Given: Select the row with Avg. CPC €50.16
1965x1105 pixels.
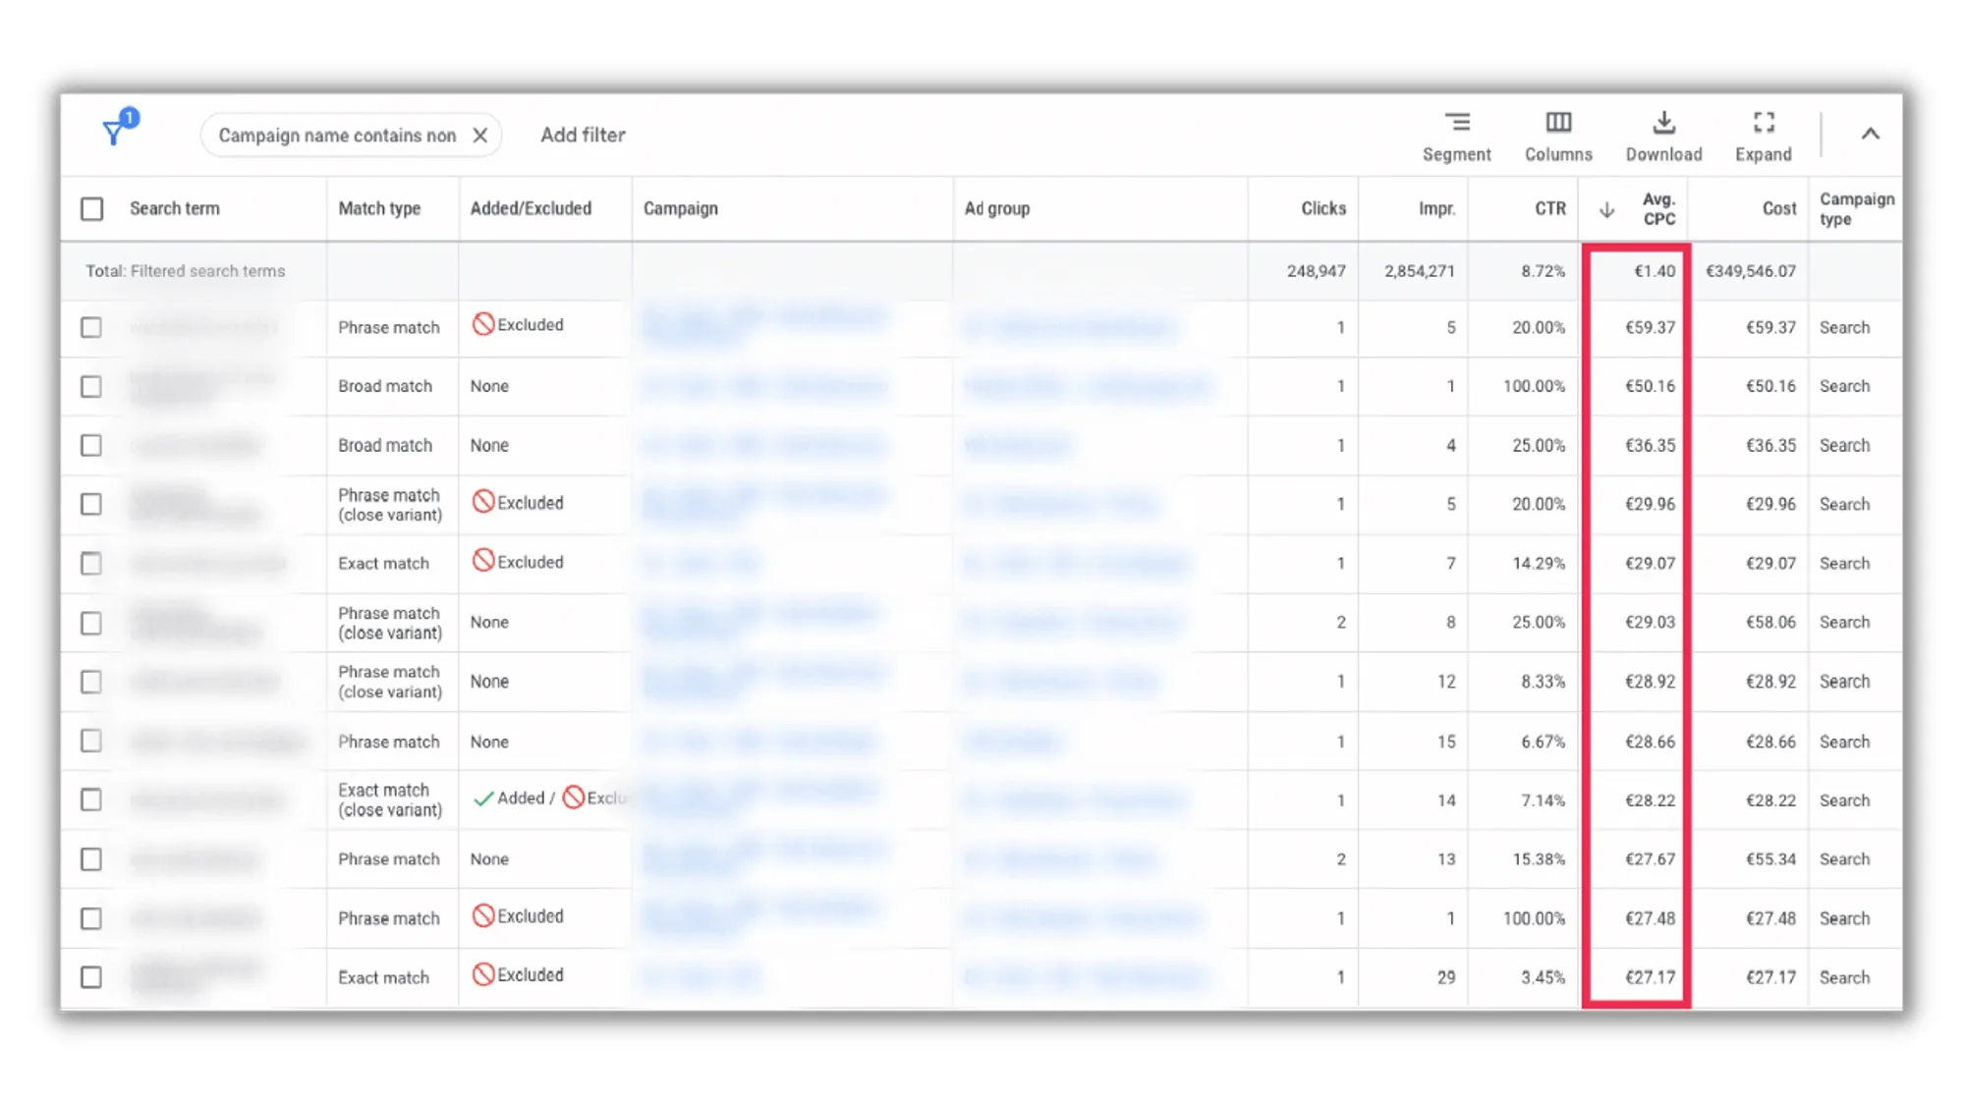Looking at the screenshot, I should (91, 386).
